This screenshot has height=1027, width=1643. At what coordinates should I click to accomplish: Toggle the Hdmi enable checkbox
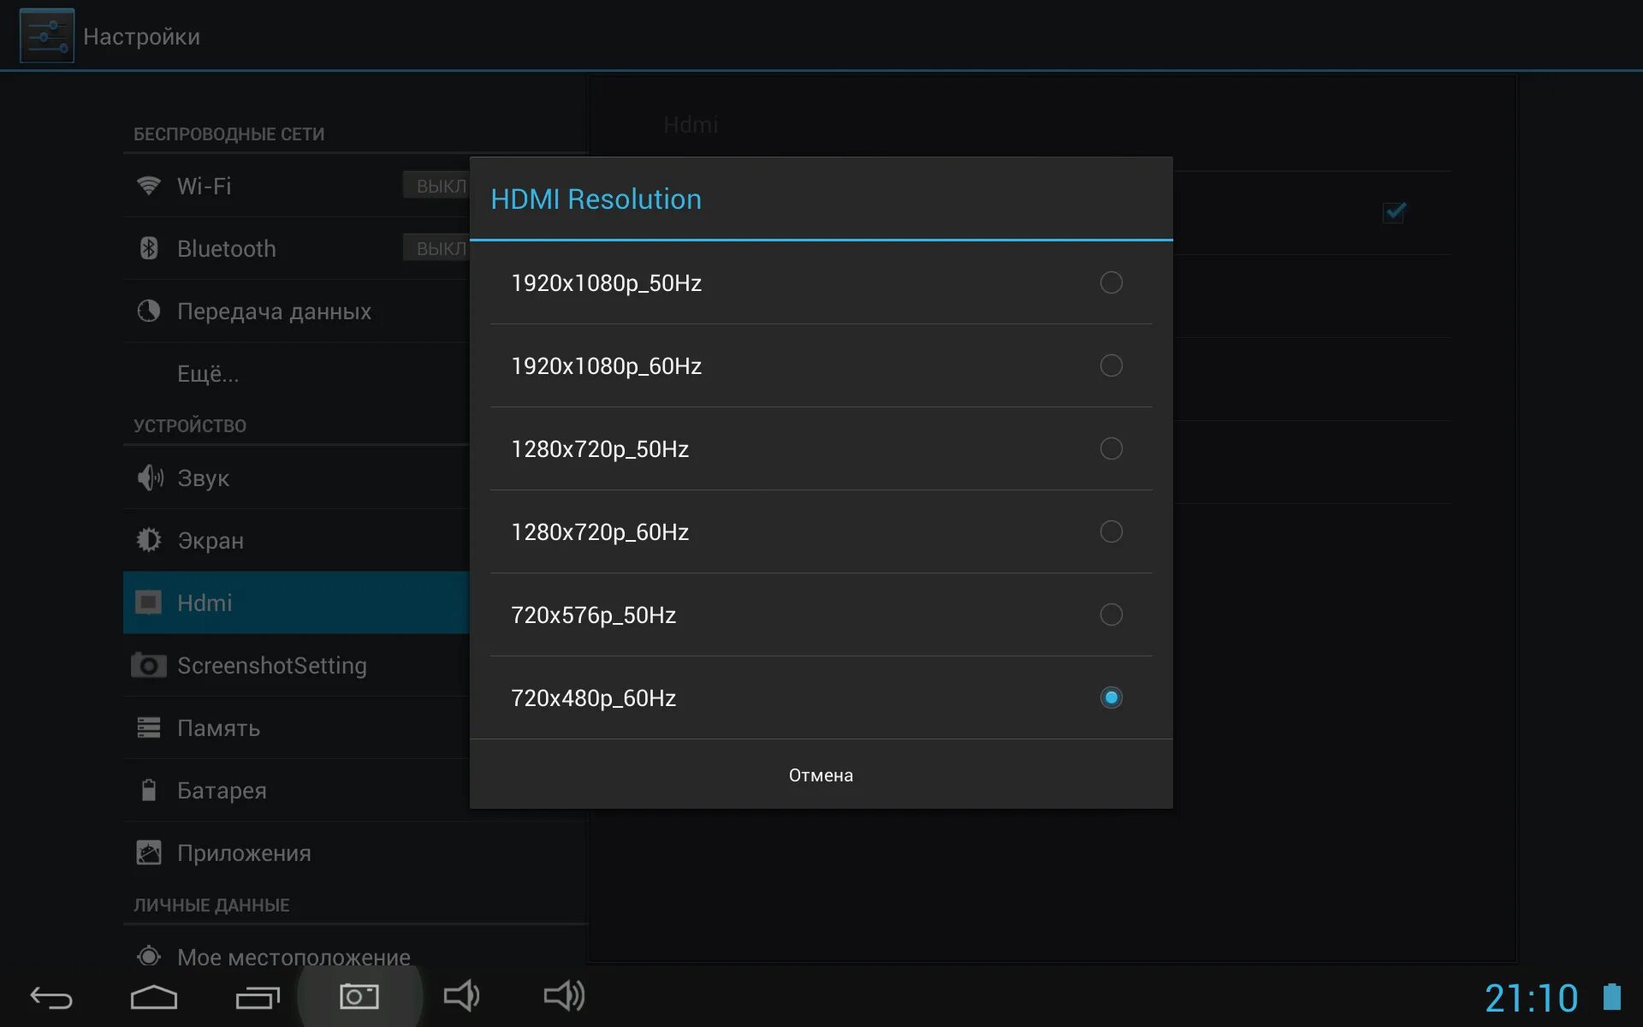(1394, 211)
